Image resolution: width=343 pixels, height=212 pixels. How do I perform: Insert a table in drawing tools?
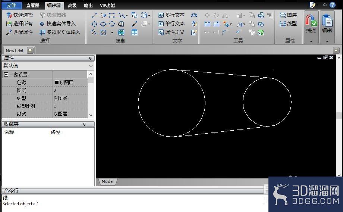134,32
